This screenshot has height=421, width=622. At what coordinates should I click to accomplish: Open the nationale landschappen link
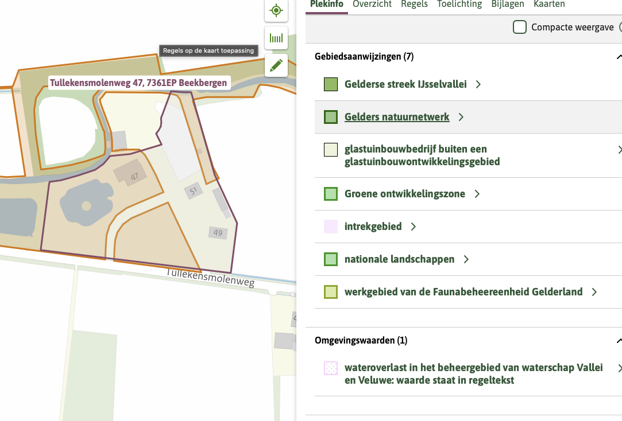coord(400,259)
